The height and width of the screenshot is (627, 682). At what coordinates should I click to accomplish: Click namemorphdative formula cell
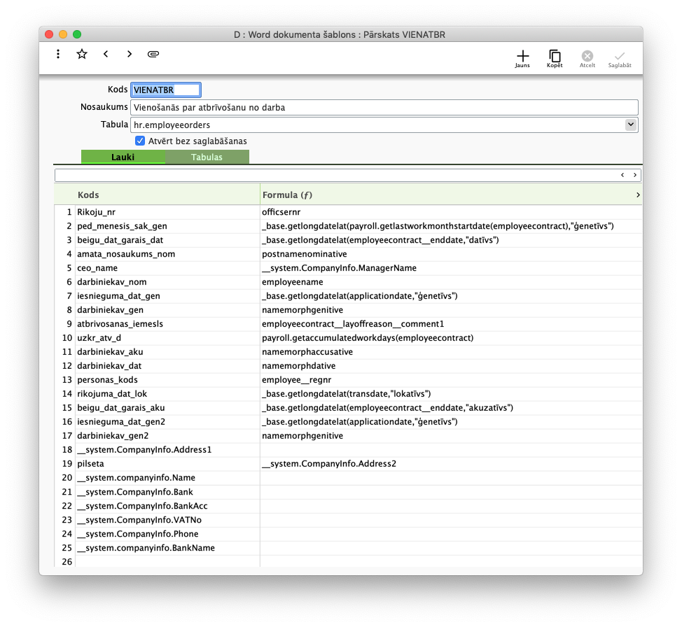tap(451, 366)
